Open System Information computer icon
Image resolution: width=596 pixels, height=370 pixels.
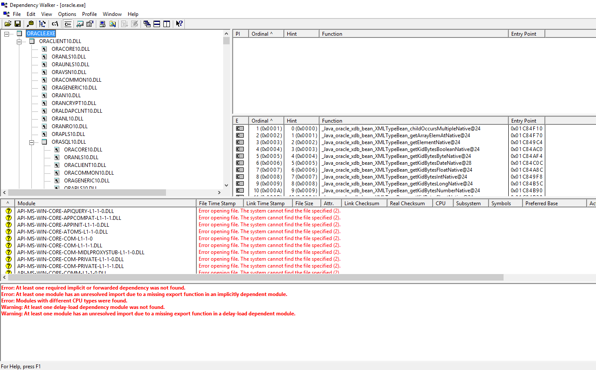[x=102, y=24]
